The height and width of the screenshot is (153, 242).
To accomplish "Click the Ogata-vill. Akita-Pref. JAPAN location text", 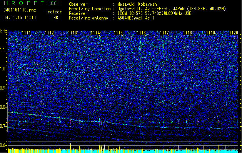I will (x=172, y=9).
